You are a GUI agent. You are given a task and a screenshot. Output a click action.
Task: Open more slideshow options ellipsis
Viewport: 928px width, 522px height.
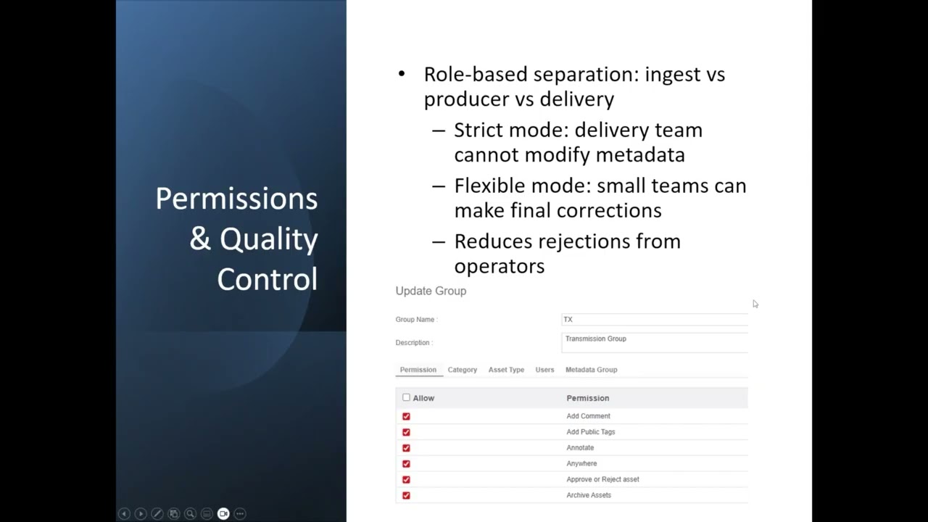(x=240, y=513)
